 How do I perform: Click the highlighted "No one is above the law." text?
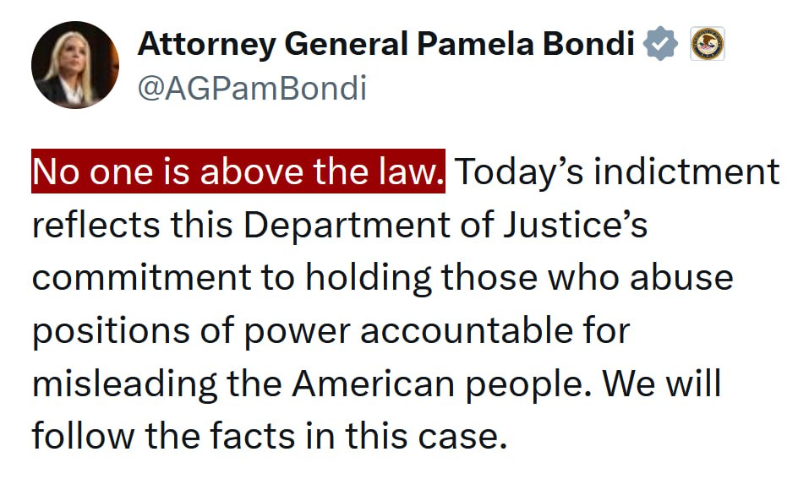238,172
